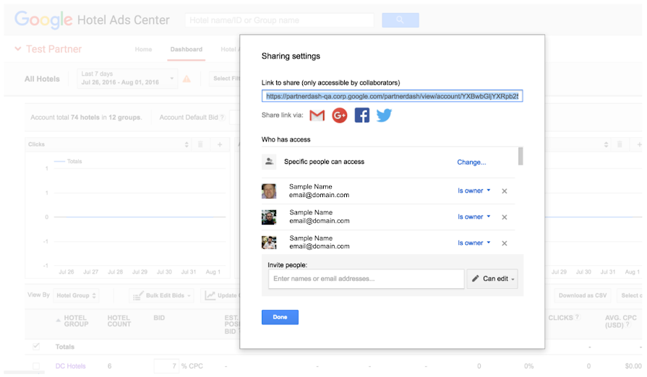Select the share link URL field
This screenshot has height=377, width=647.
(x=392, y=96)
